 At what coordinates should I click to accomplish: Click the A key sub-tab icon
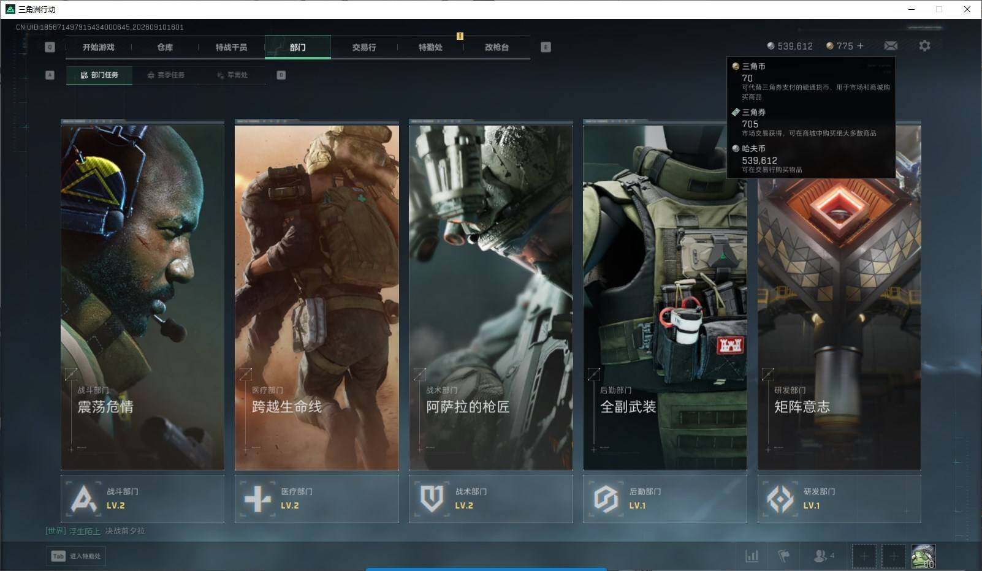[x=50, y=75]
